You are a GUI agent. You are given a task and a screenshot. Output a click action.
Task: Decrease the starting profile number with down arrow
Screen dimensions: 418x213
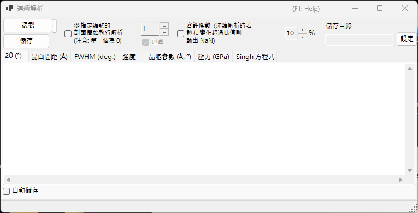(164, 33)
